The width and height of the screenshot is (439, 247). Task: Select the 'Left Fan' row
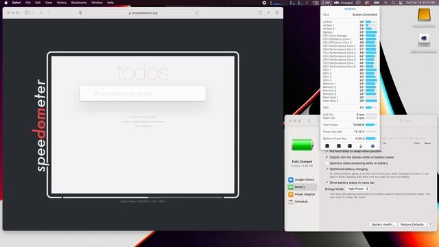coord(350,115)
